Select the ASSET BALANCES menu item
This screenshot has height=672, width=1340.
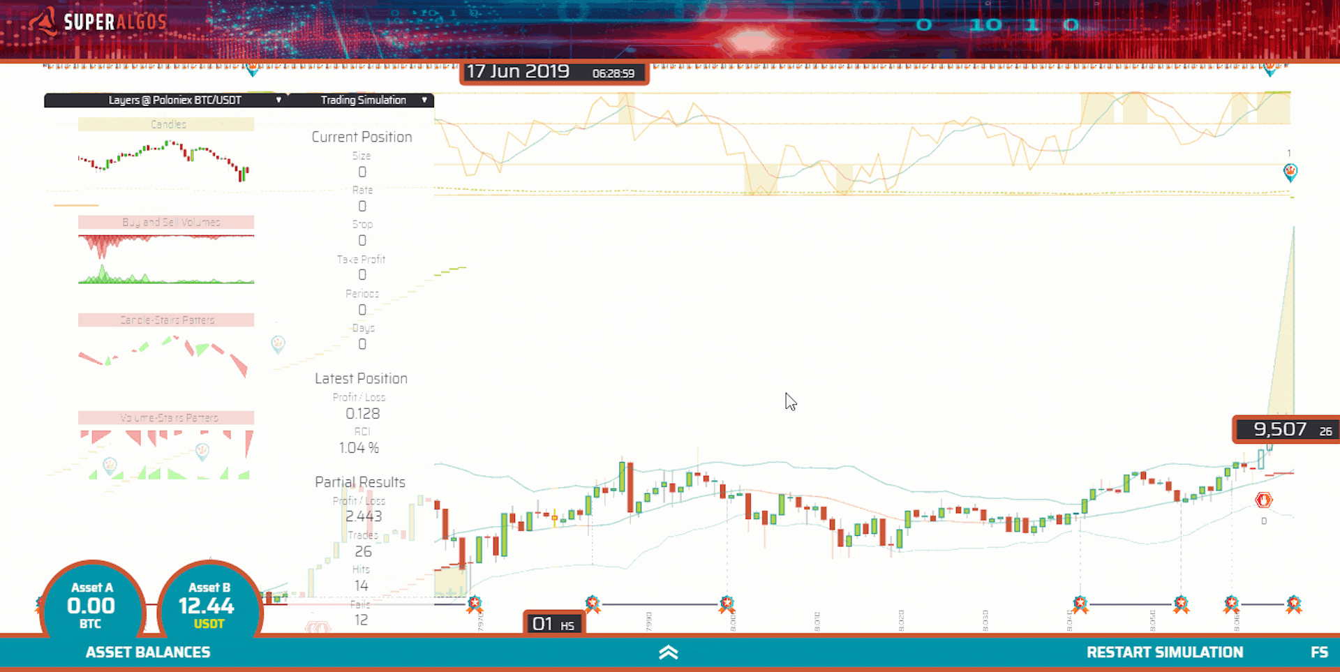[148, 652]
